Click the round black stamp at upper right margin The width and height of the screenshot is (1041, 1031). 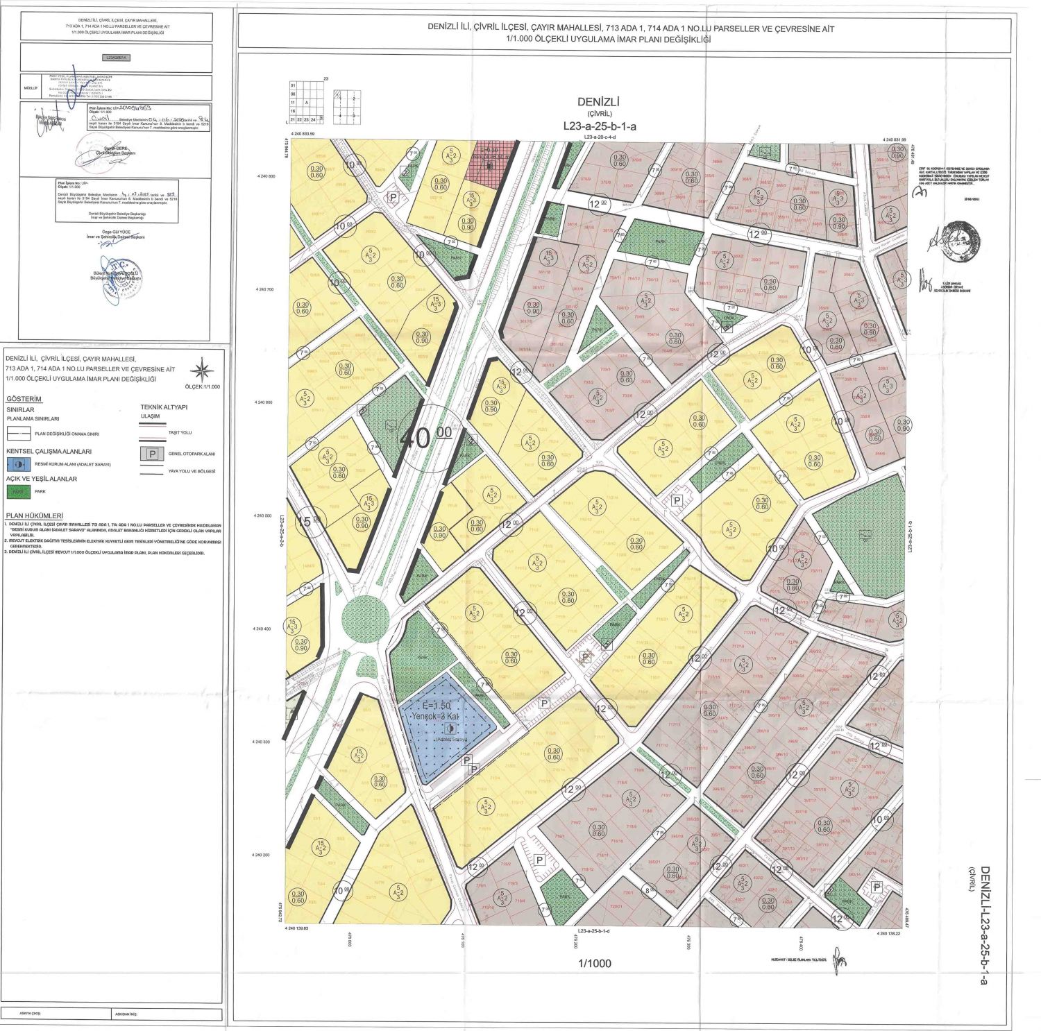(x=962, y=240)
